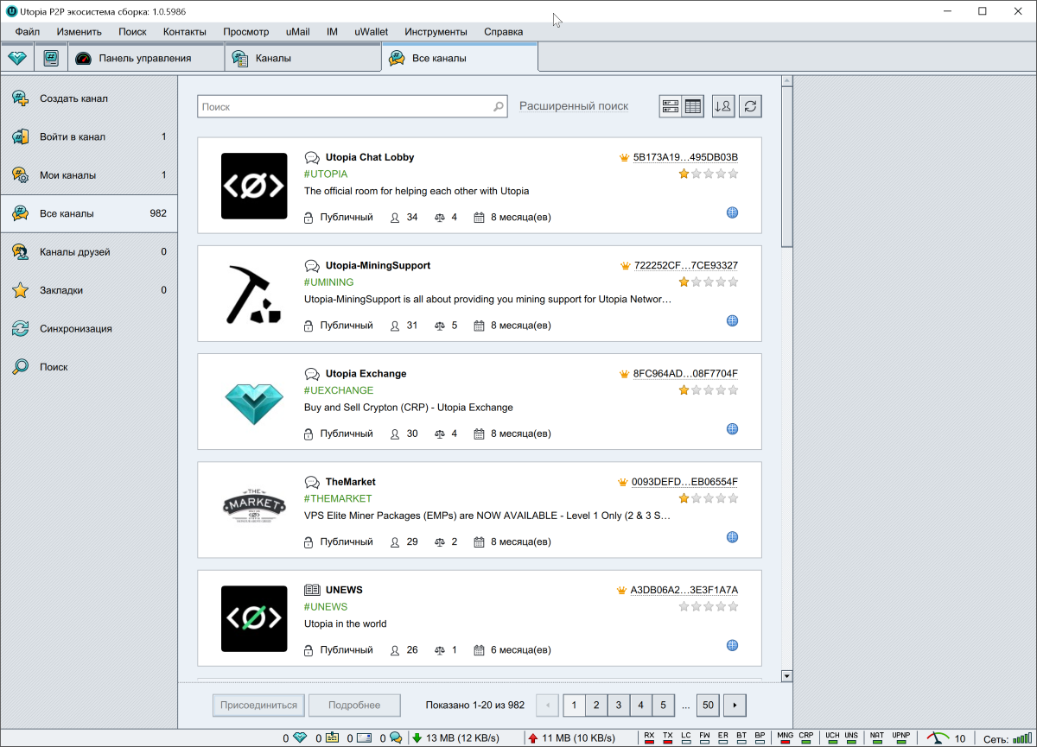Rate UNEWS channel one star
1037x747 pixels.
[x=684, y=606]
